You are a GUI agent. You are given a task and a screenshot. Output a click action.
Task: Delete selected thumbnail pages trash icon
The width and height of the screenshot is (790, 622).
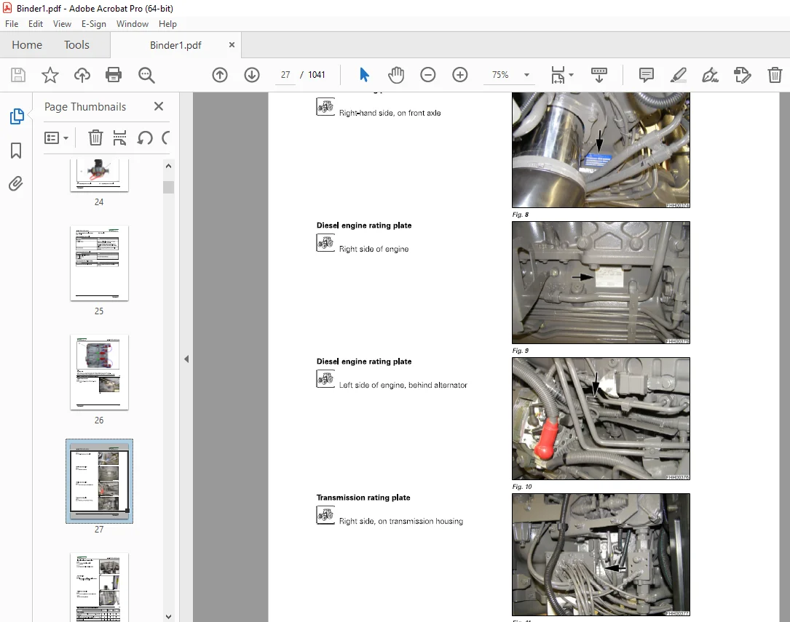point(95,137)
